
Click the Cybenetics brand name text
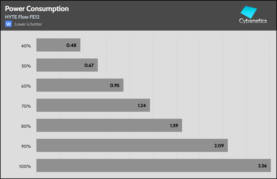coord(253,21)
